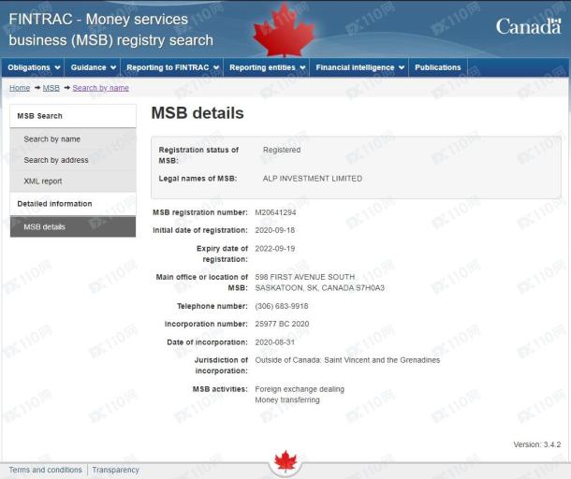Click the maple leaf banner icon
571x479 pixels.
pos(285,28)
